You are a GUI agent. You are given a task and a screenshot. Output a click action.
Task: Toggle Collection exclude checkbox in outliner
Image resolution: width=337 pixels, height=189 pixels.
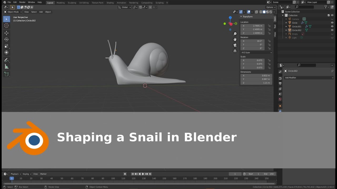coord(329,15)
